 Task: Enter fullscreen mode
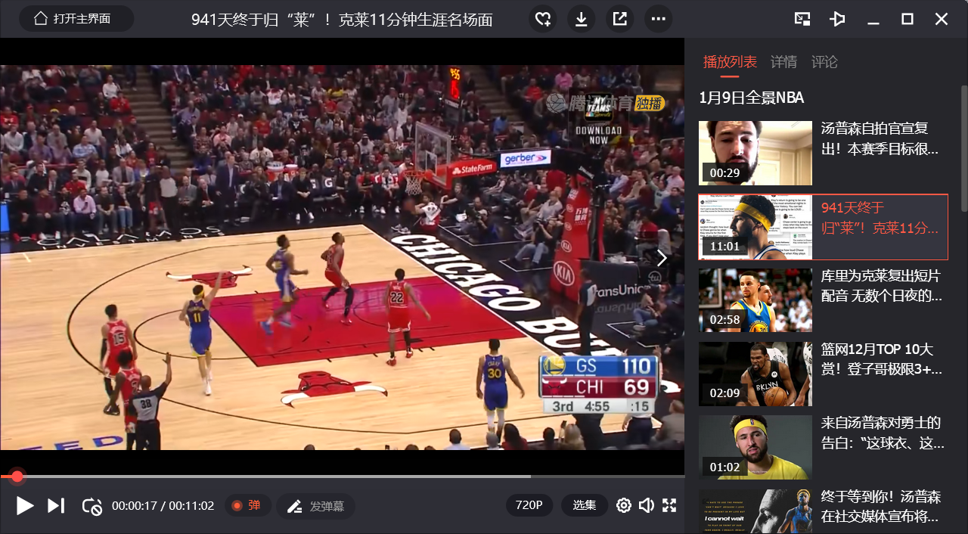pyautogui.click(x=669, y=505)
